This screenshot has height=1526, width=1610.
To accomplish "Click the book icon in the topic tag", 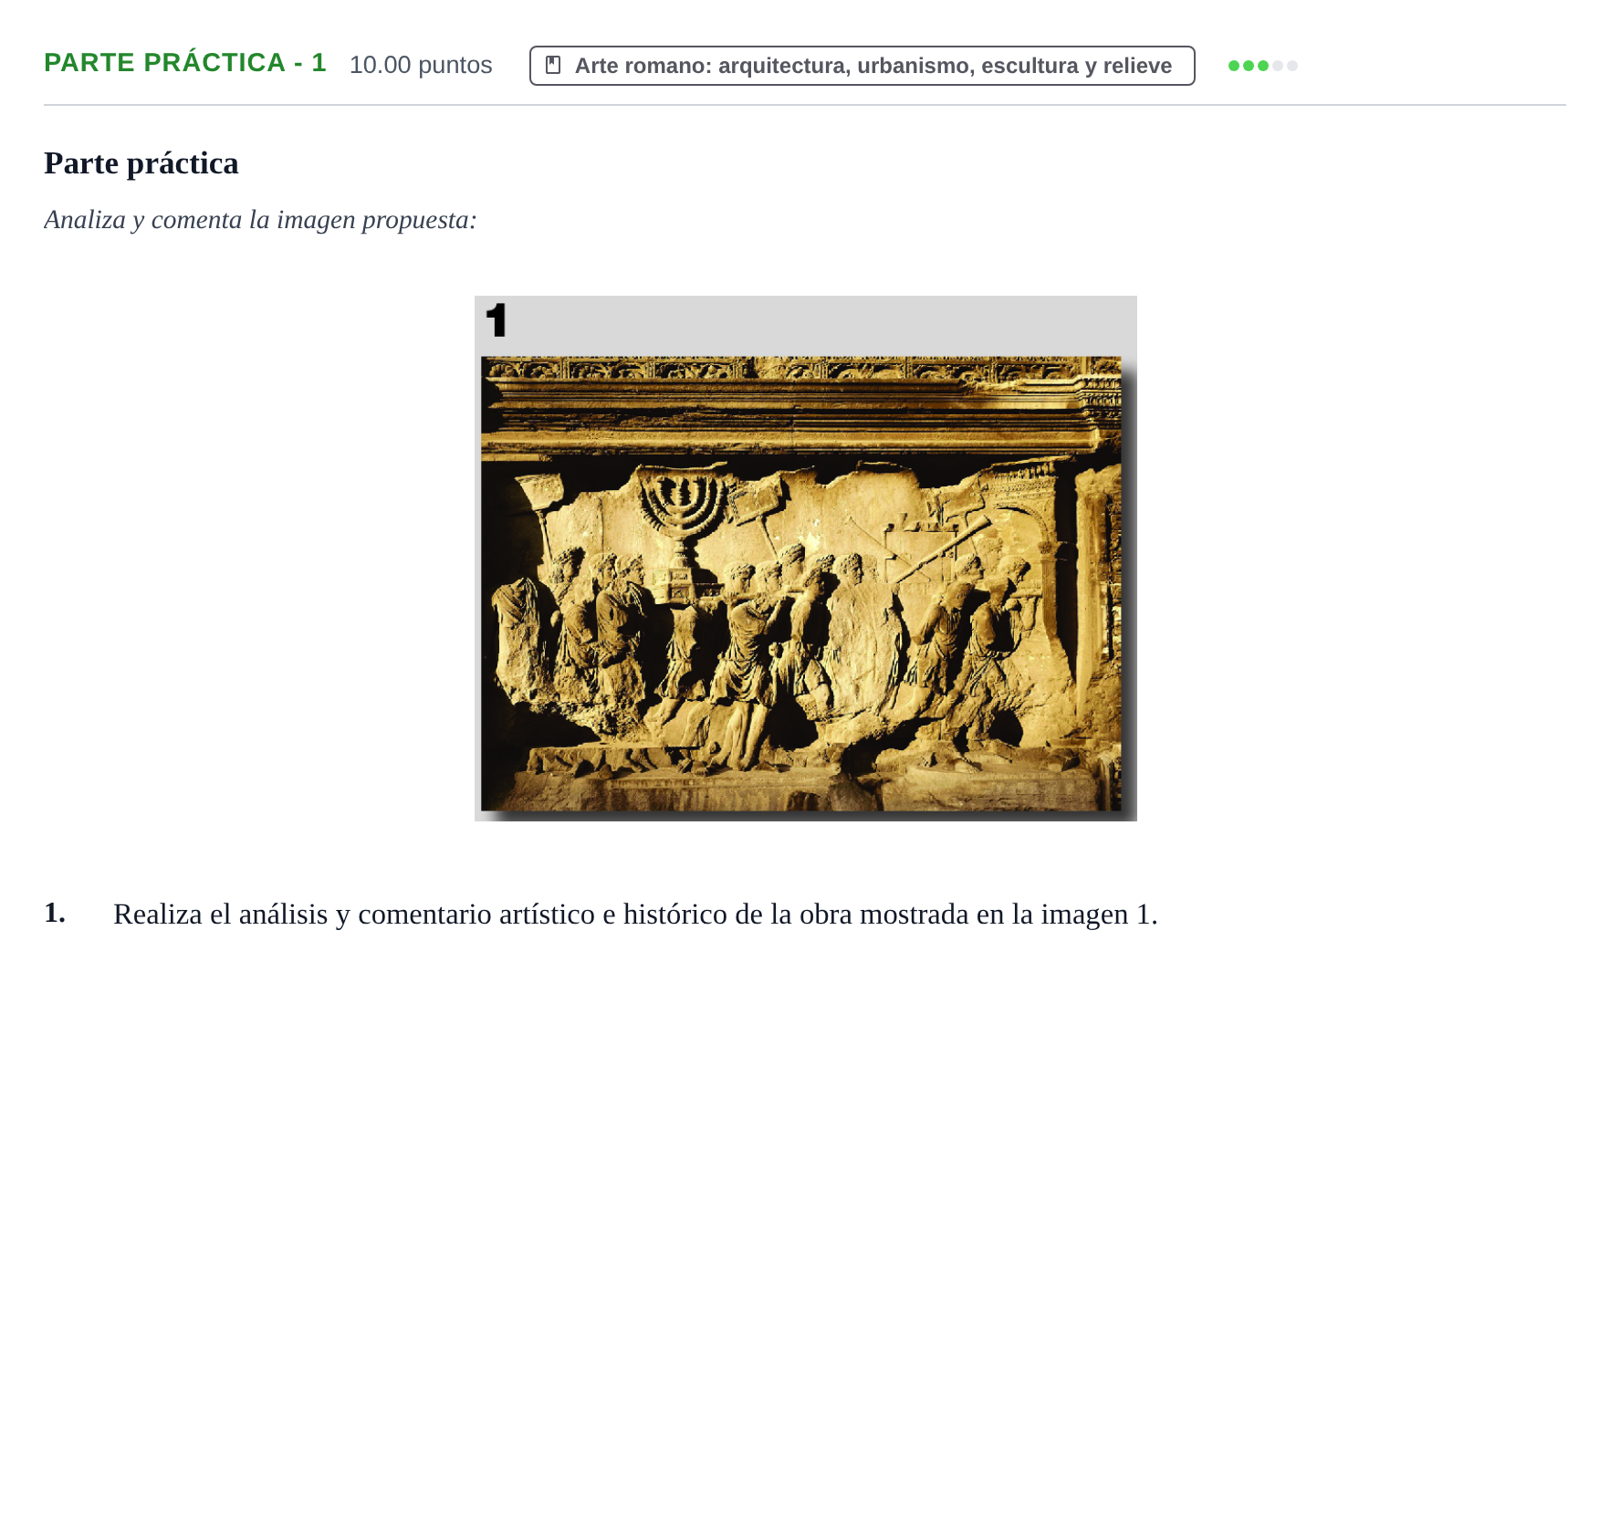I will click(x=553, y=65).
